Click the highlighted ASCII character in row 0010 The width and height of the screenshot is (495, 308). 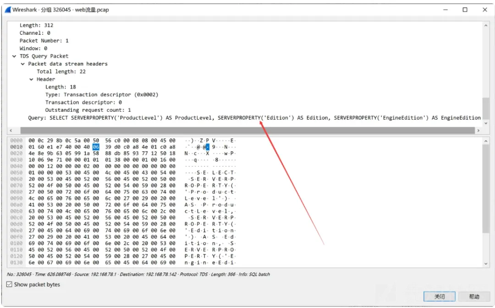coord(208,147)
